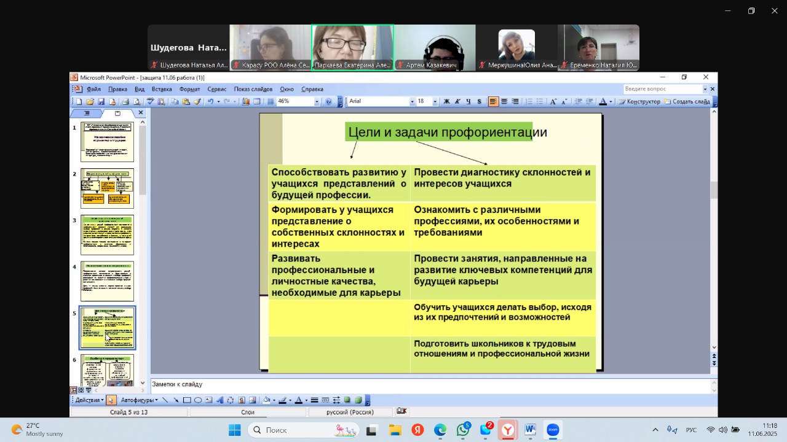Select the Format Painter brush icon
This screenshot has width=787, height=442.
[197, 102]
